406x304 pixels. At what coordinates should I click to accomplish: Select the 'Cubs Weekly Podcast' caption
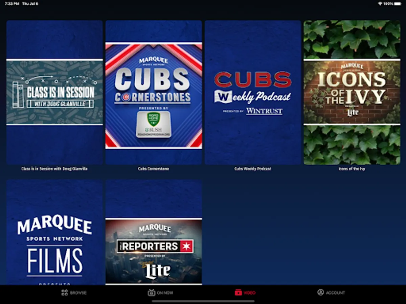(x=253, y=169)
